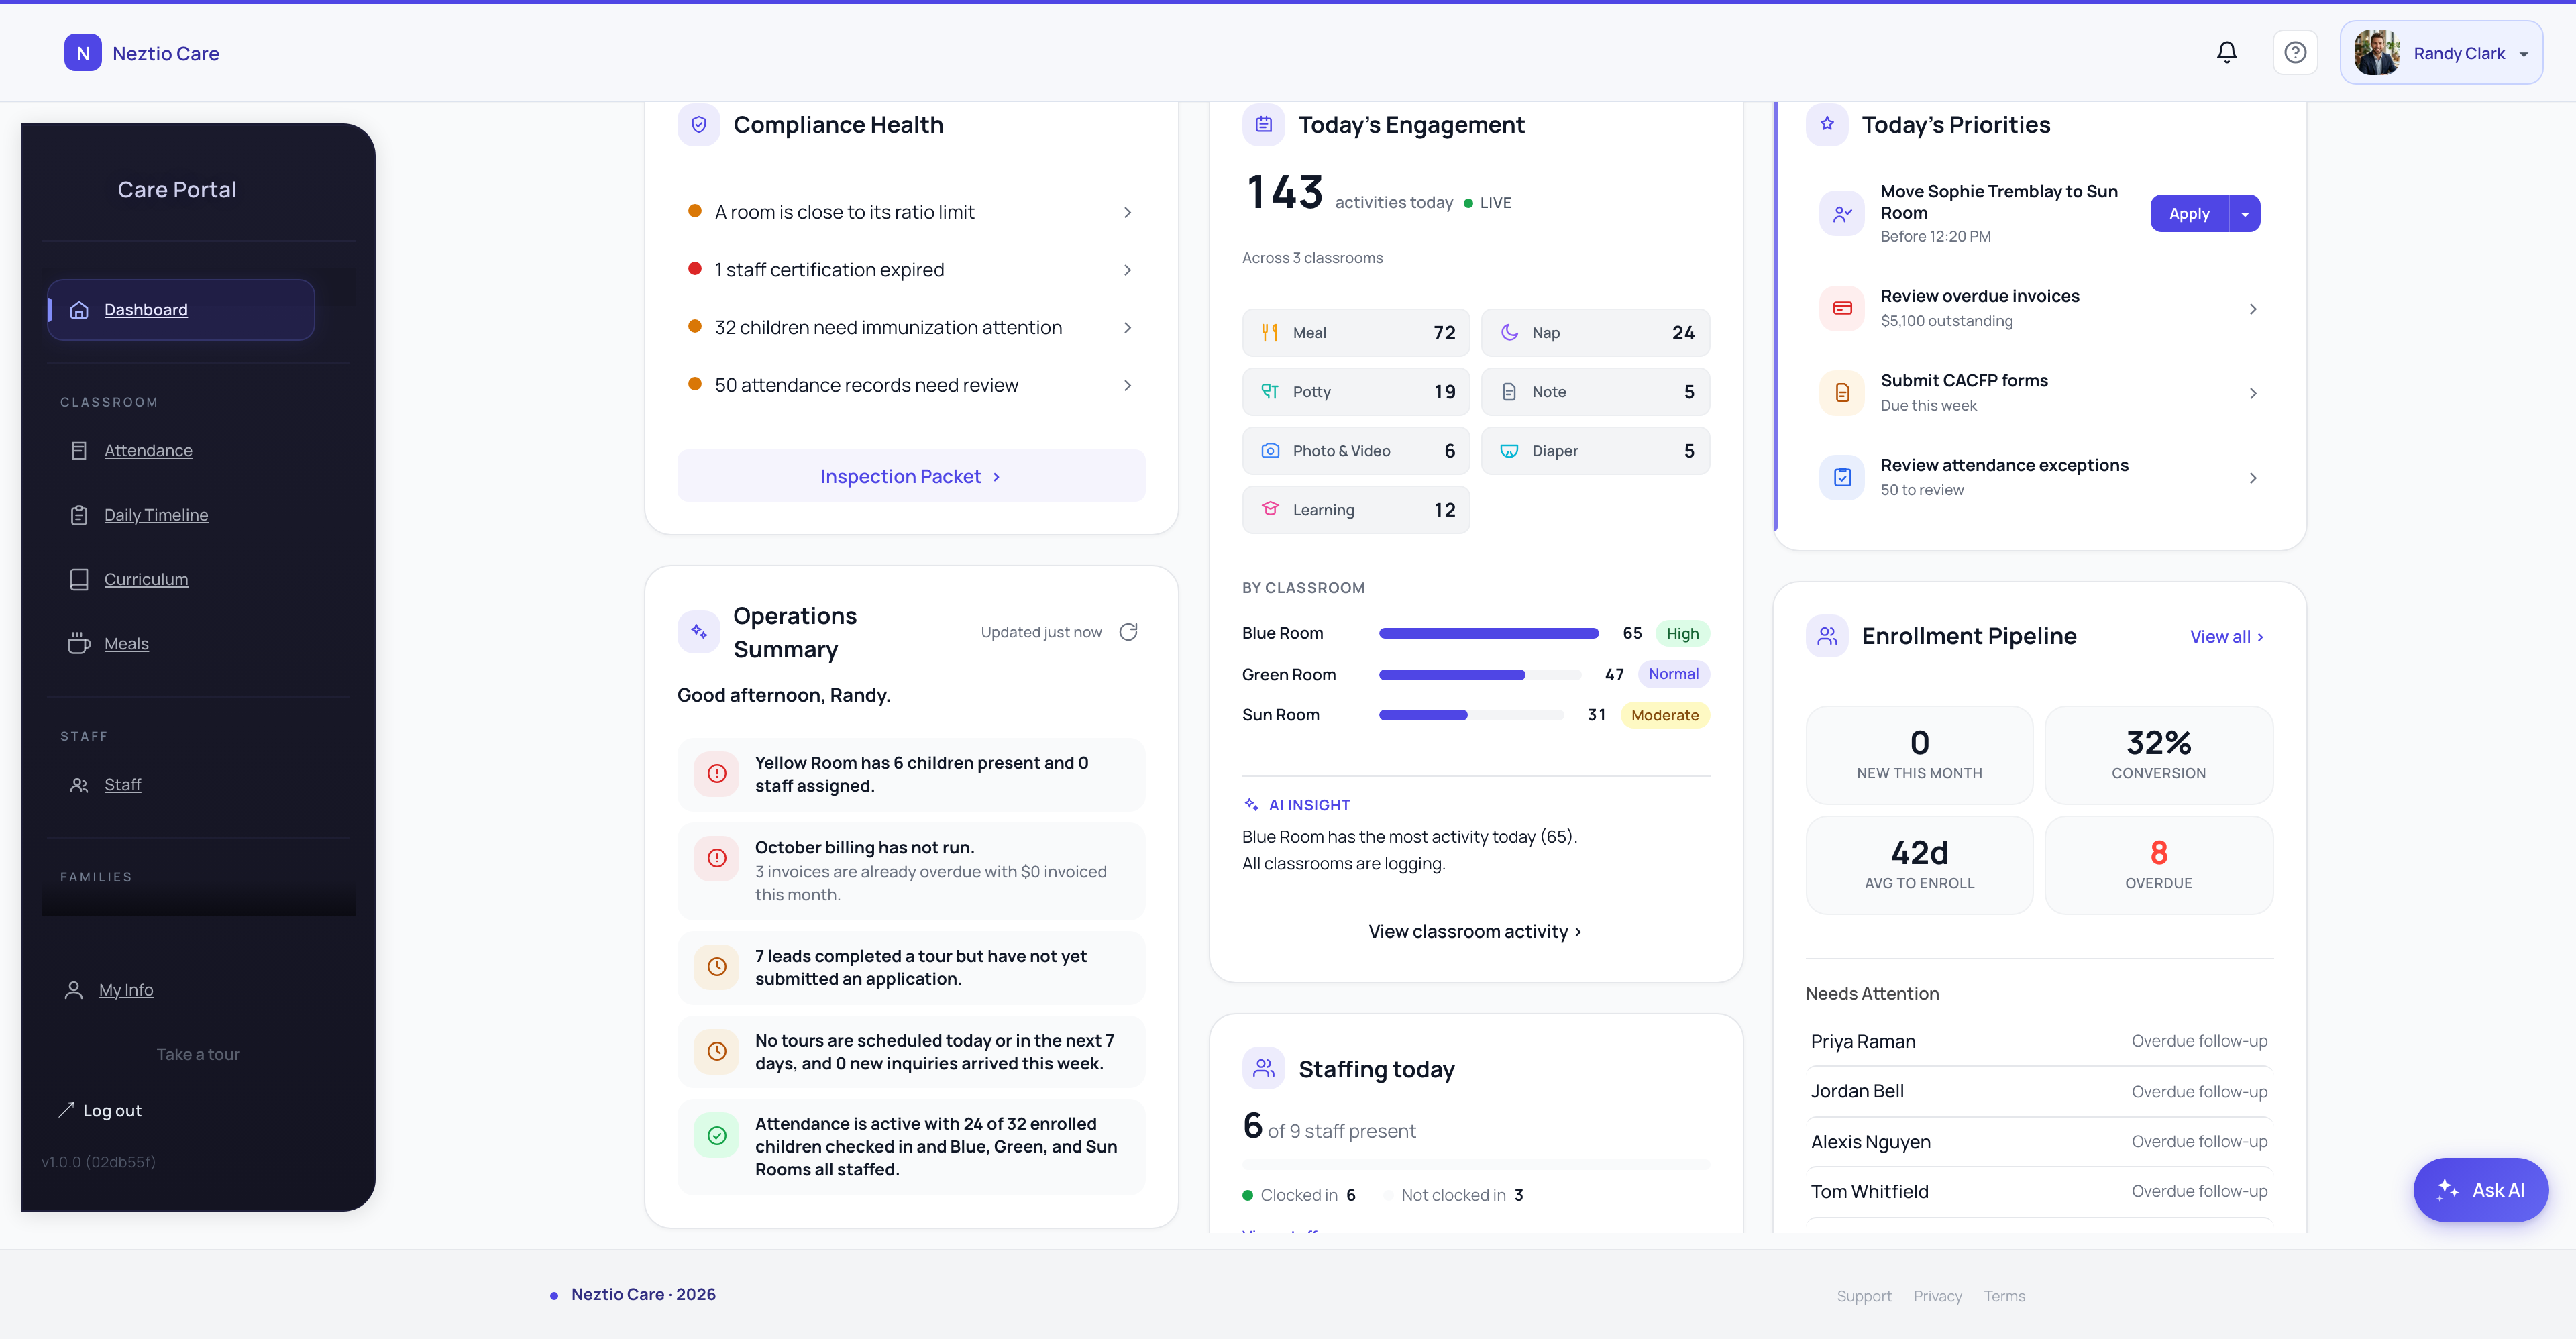Click the Blue Room activity bar

pos(1489,633)
